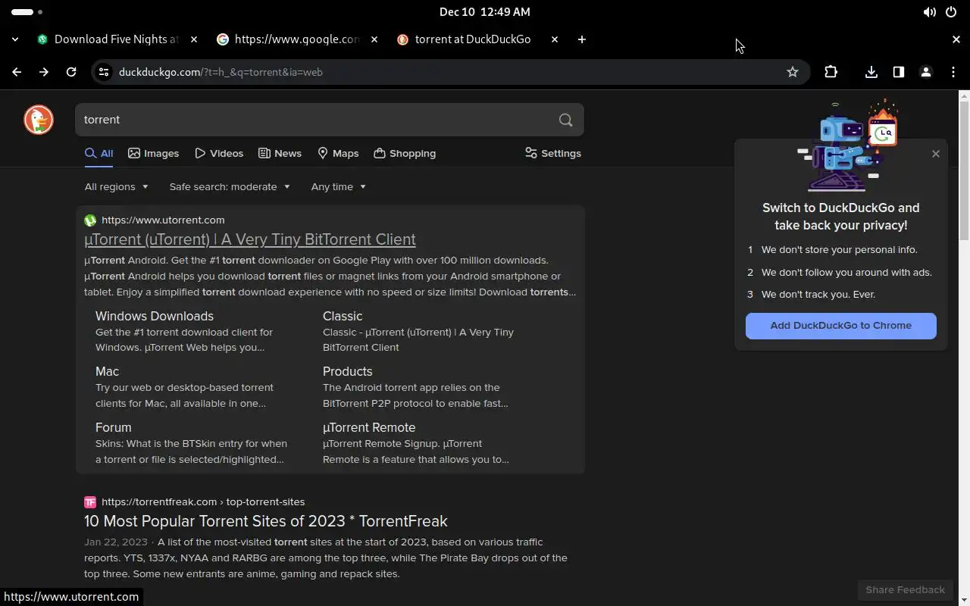Open the Extensions puzzle icon

[831, 72]
